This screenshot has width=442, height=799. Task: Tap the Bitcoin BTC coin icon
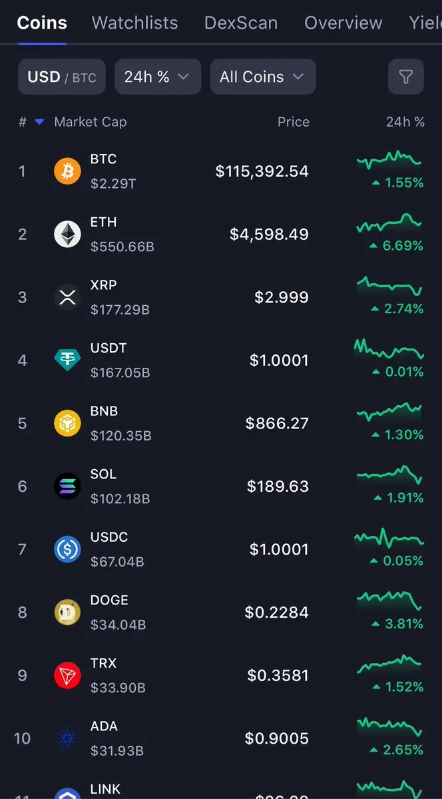[x=67, y=171]
